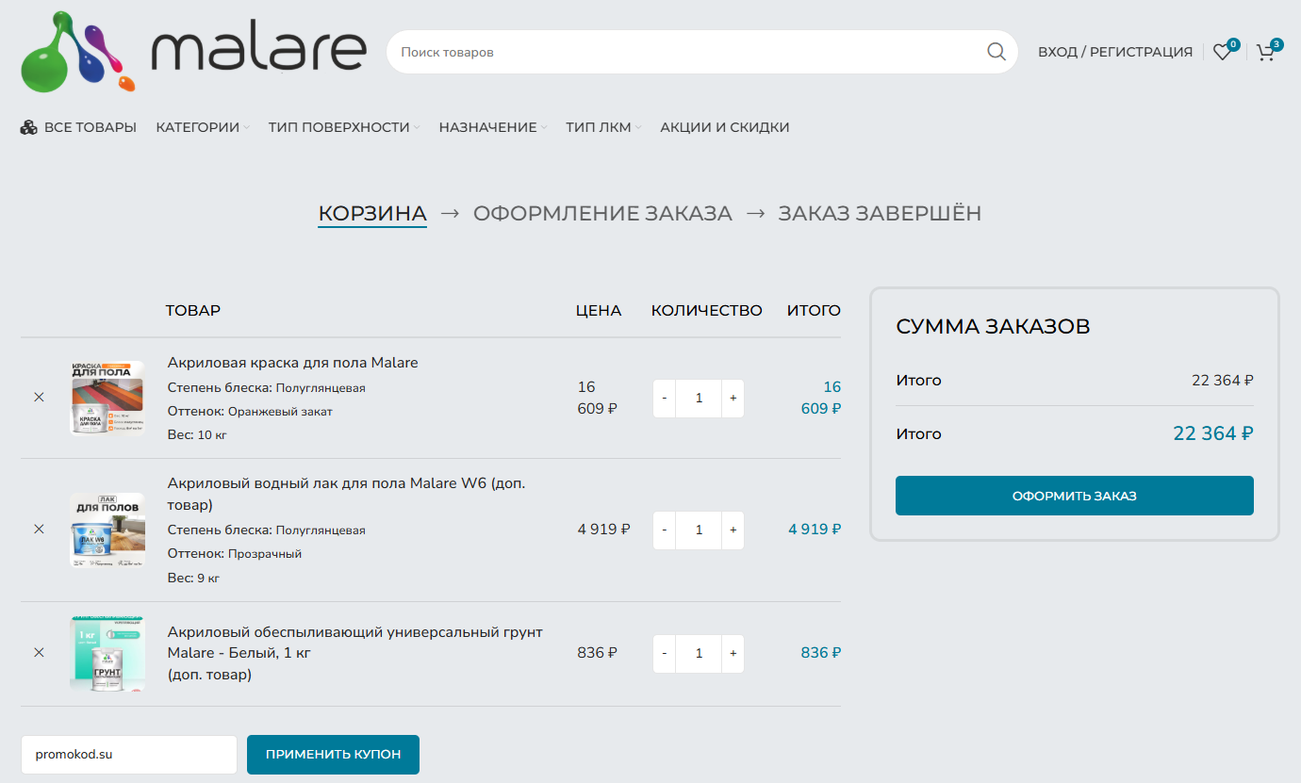This screenshot has height=783, width=1301.
Task: Increase quantity of universal primer
Action: pos(733,654)
